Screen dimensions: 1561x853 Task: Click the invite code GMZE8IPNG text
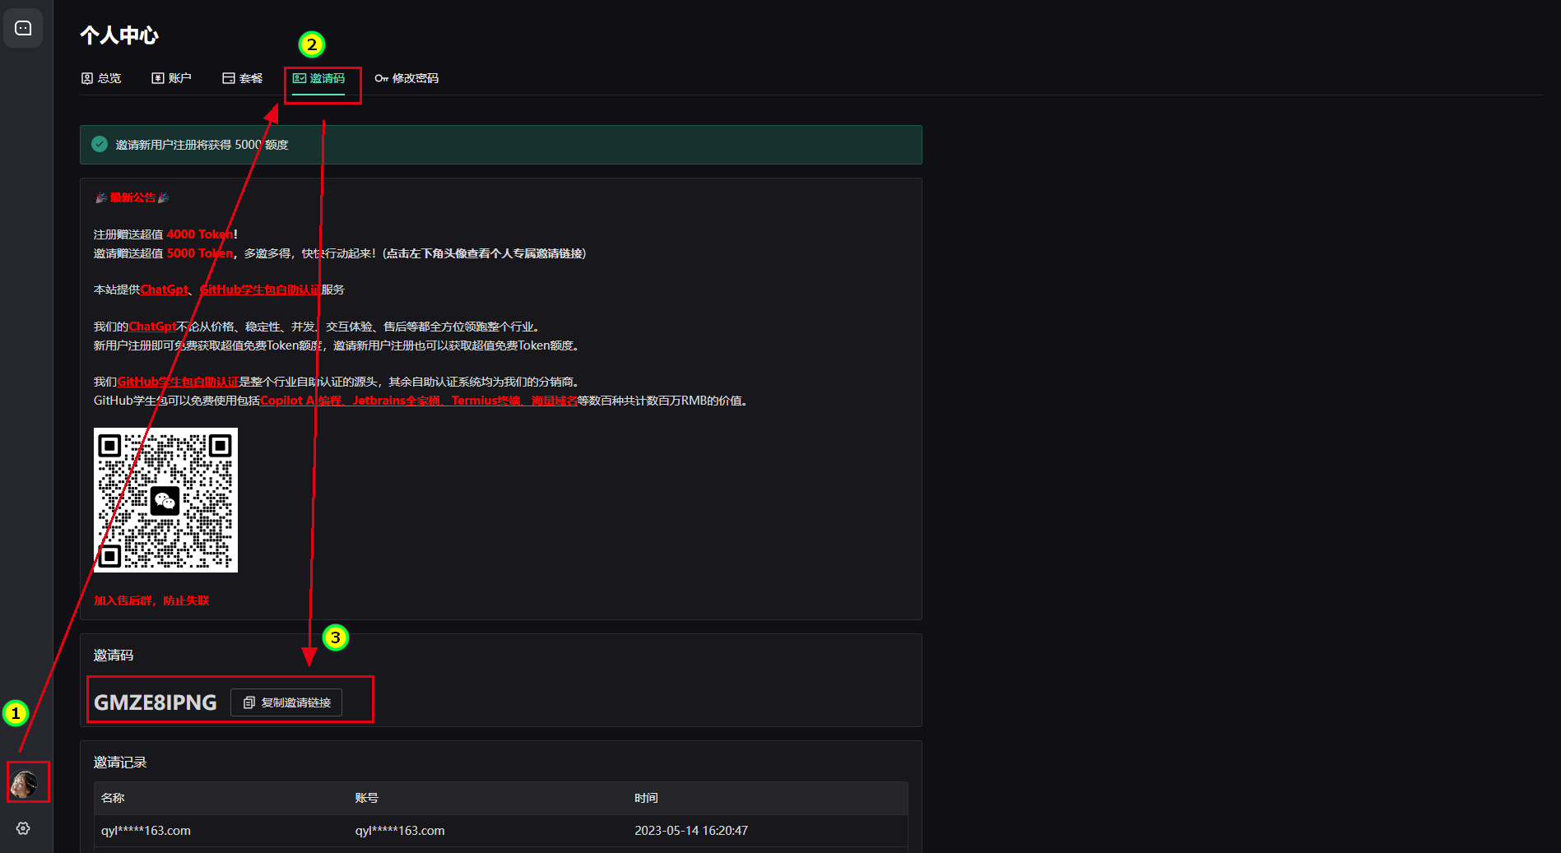(x=156, y=702)
